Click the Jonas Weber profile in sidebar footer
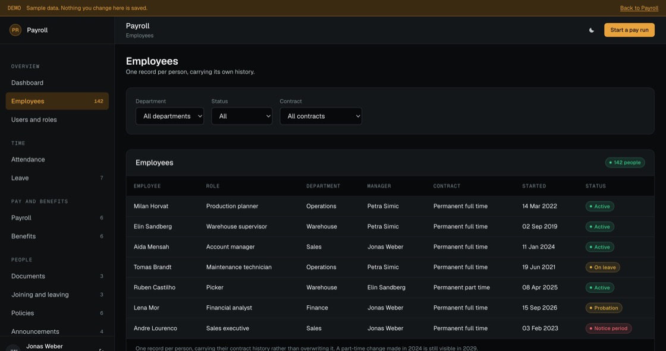The width and height of the screenshot is (666, 351). pyautogui.click(x=44, y=346)
